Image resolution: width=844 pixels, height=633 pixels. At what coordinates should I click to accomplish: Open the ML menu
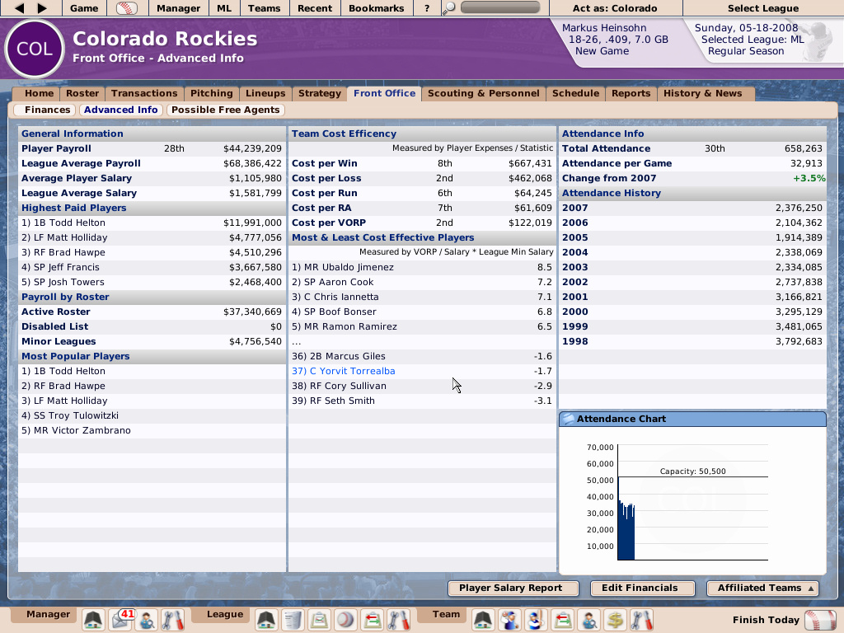click(x=224, y=8)
